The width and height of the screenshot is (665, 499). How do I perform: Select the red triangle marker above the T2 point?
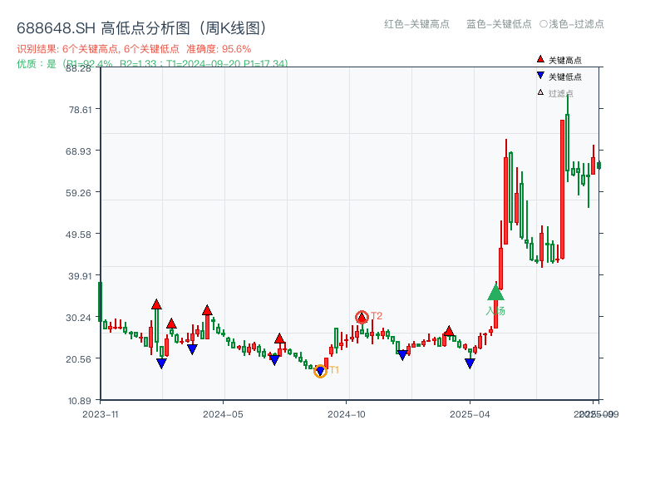pos(362,315)
